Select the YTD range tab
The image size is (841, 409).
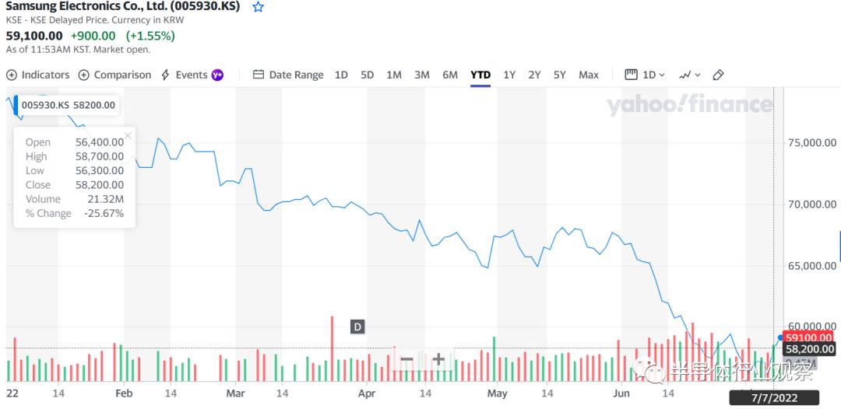click(x=480, y=75)
